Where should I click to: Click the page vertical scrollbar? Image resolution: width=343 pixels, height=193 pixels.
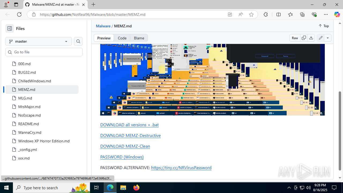(x=340, y=131)
